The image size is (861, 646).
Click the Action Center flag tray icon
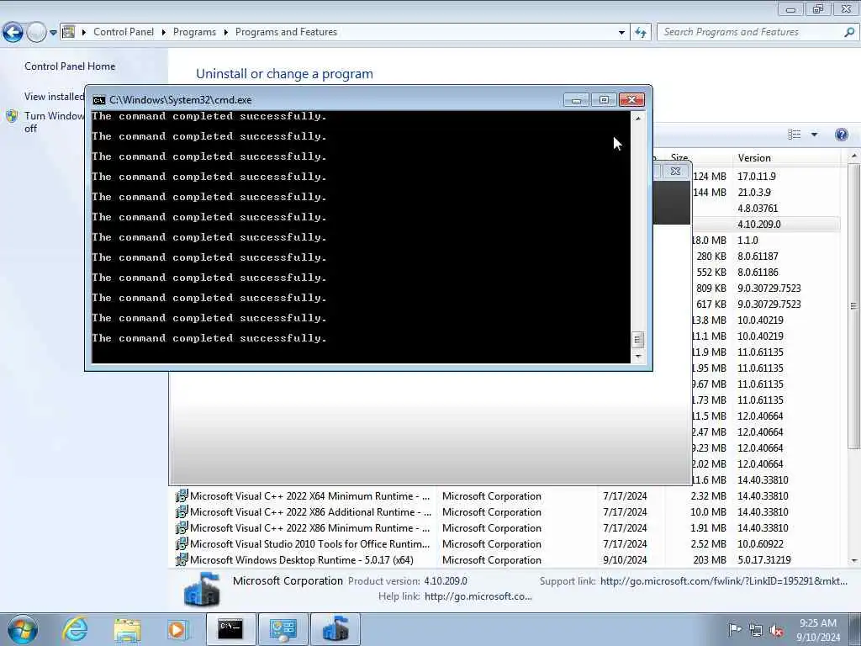(735, 629)
